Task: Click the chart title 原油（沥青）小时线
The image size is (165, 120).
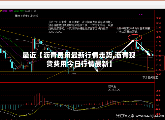Action: coord(26,16)
